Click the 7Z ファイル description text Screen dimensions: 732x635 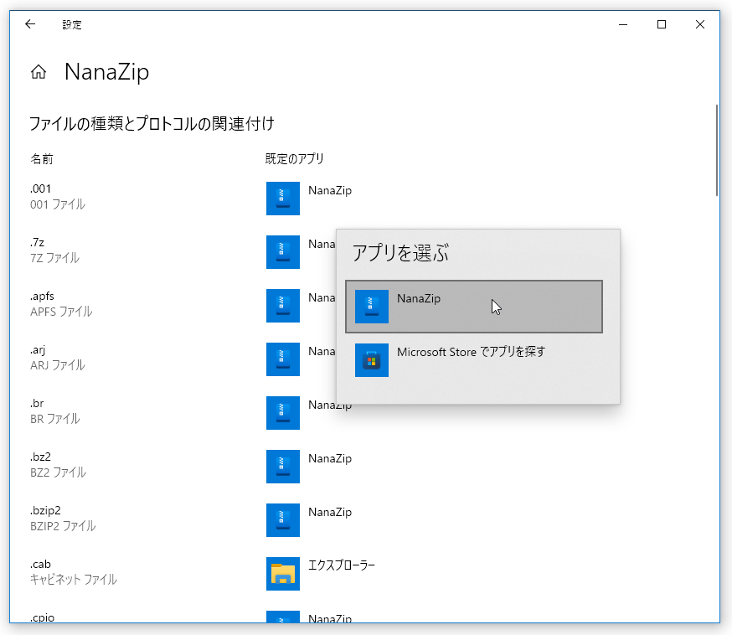54,258
